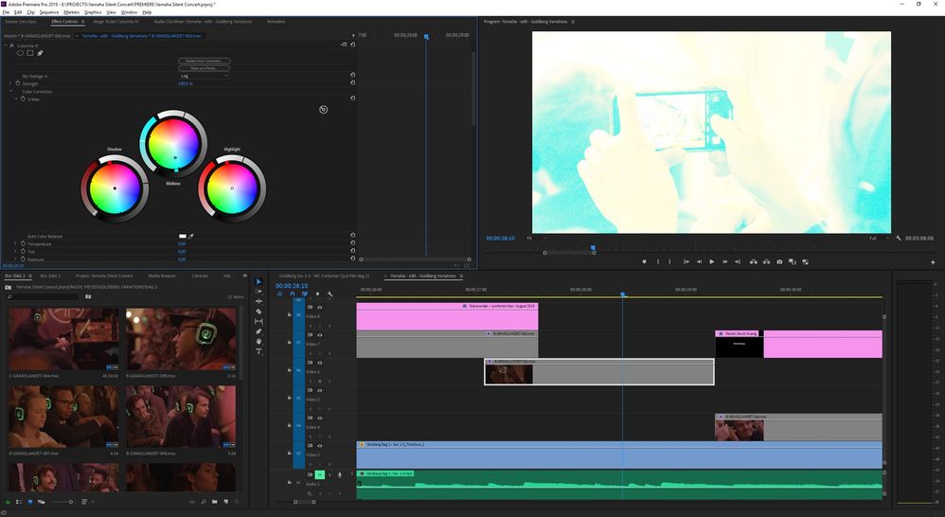Open the button editor plus icon

(933, 262)
